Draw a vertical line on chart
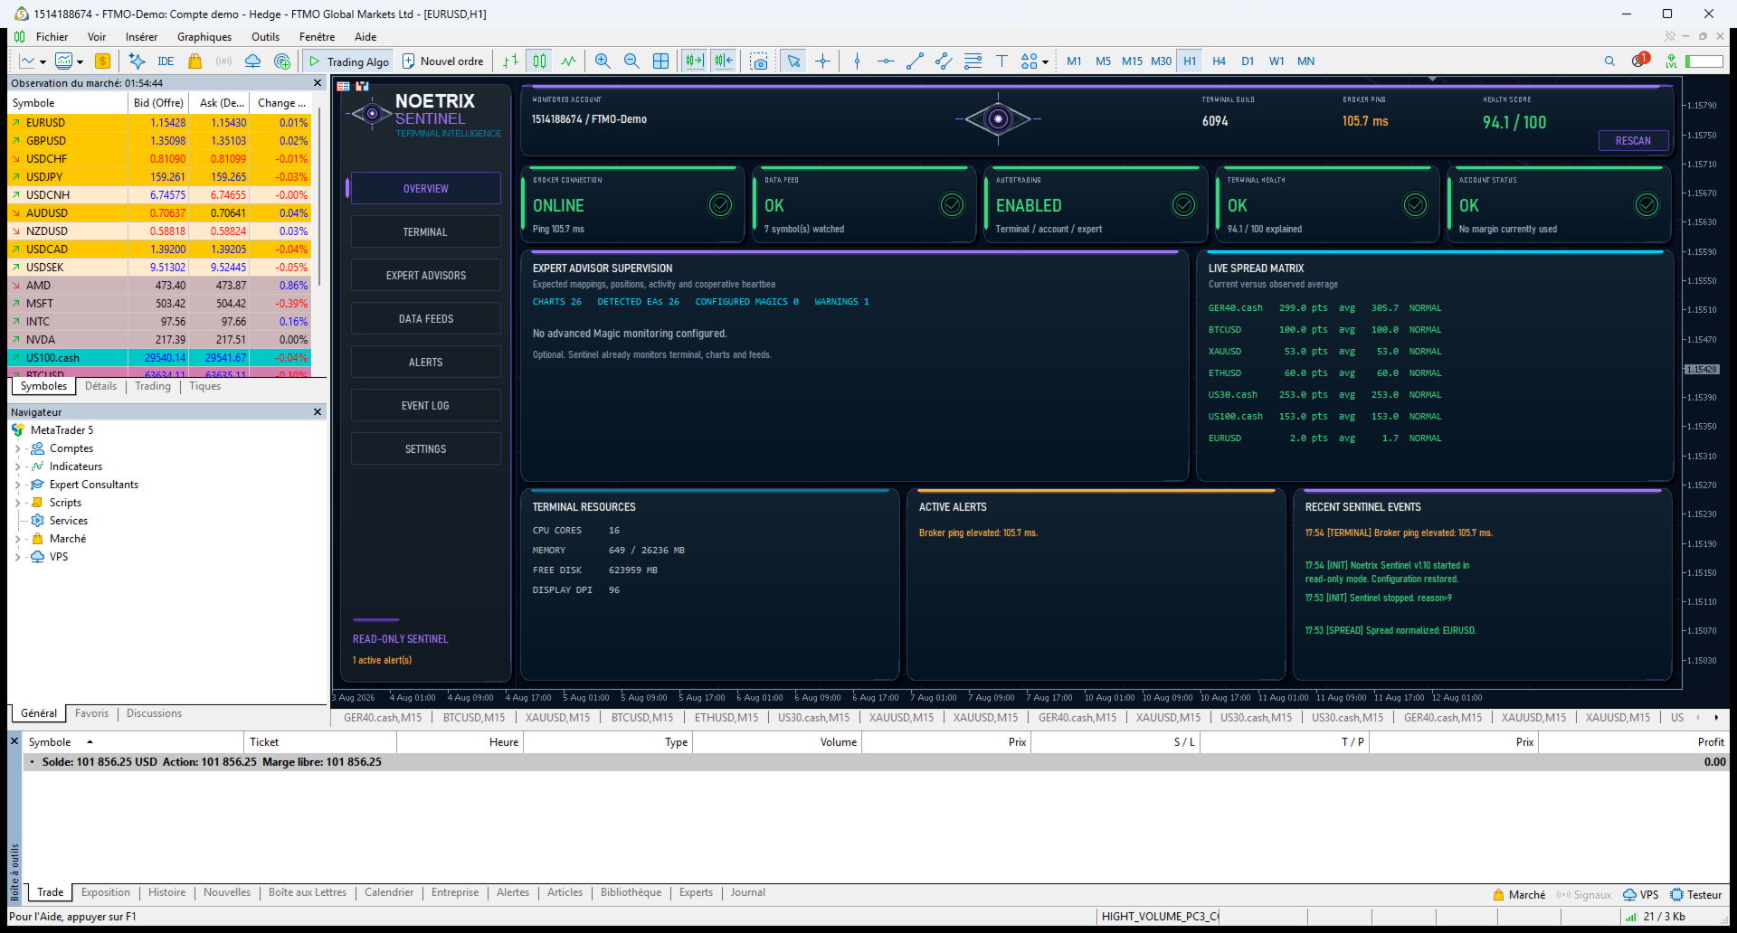 click(x=857, y=61)
